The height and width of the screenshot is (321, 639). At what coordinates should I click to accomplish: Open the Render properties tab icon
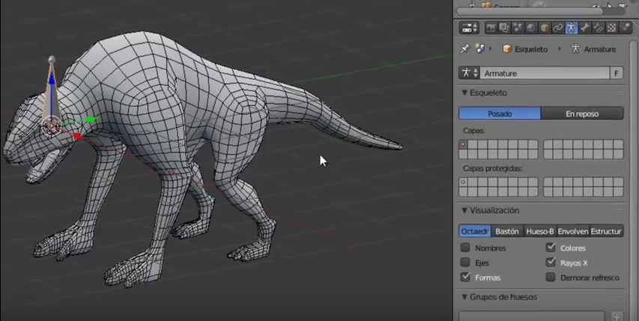pyautogui.click(x=491, y=28)
